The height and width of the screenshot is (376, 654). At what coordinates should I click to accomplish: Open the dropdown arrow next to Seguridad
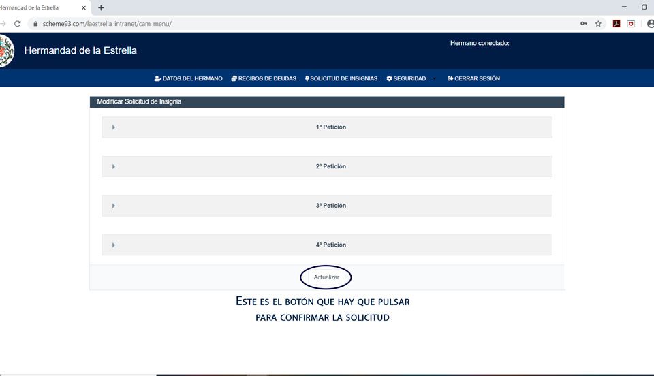point(434,78)
